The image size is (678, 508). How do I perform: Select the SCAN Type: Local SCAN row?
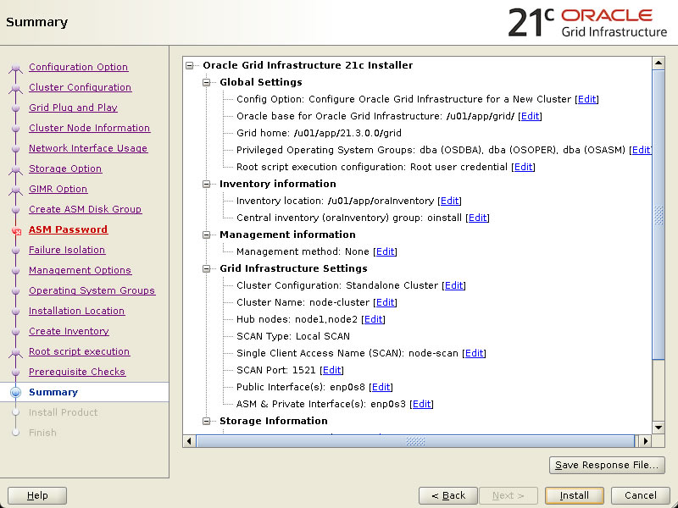[x=293, y=336]
